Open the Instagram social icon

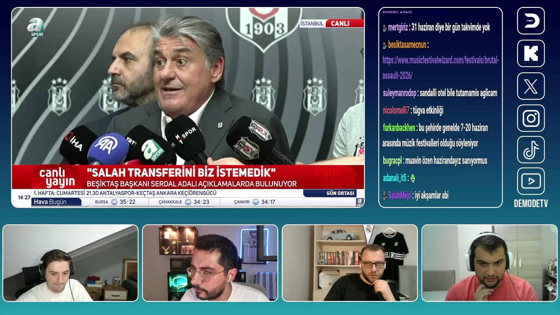531,118
